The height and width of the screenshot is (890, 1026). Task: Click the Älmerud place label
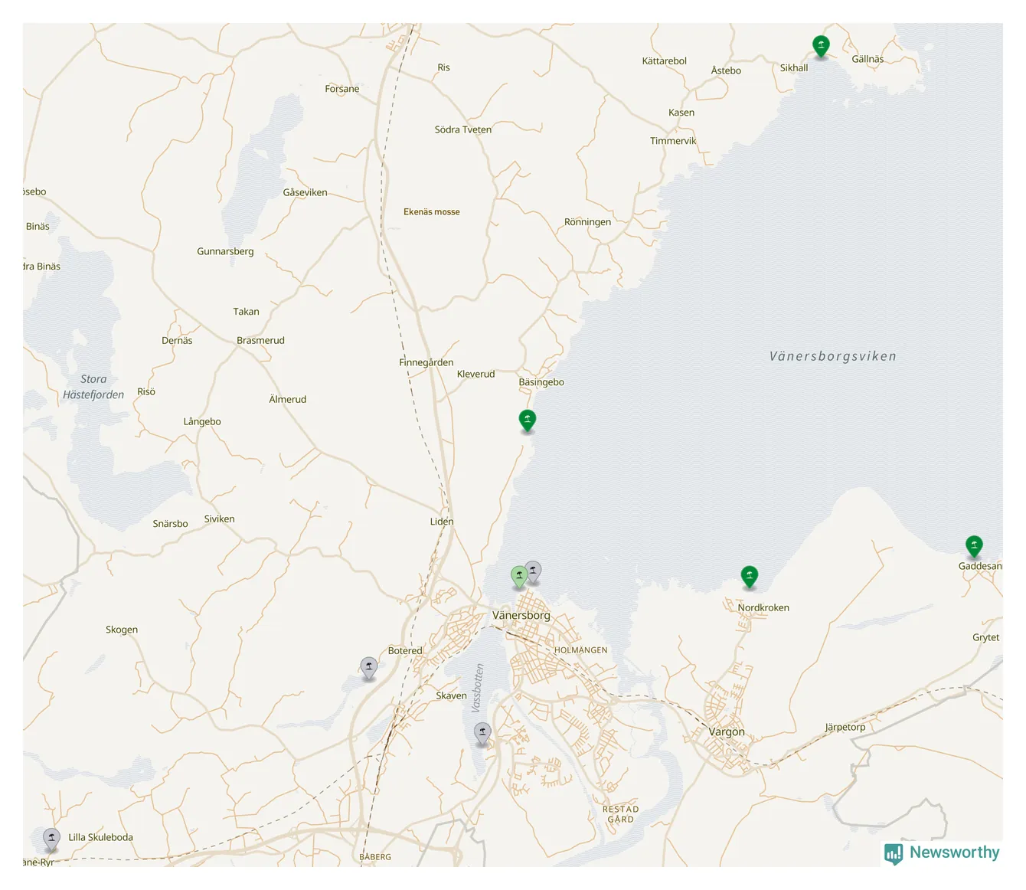287,399
